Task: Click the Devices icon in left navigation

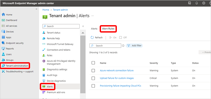Action: click(3, 31)
